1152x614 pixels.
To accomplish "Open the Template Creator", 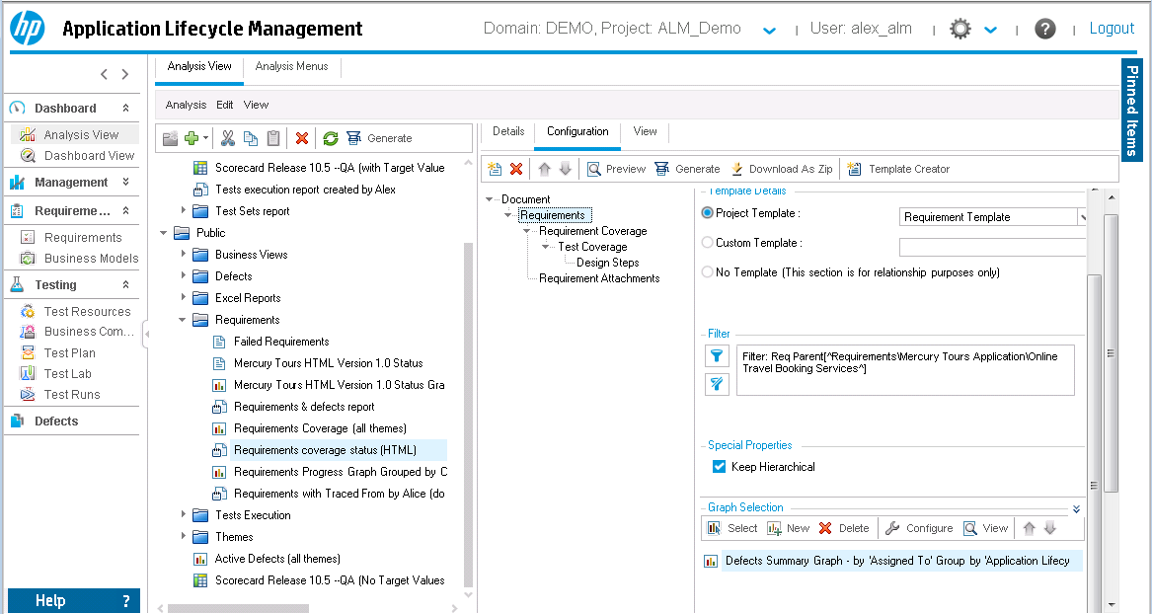I will pyautogui.click(x=898, y=169).
